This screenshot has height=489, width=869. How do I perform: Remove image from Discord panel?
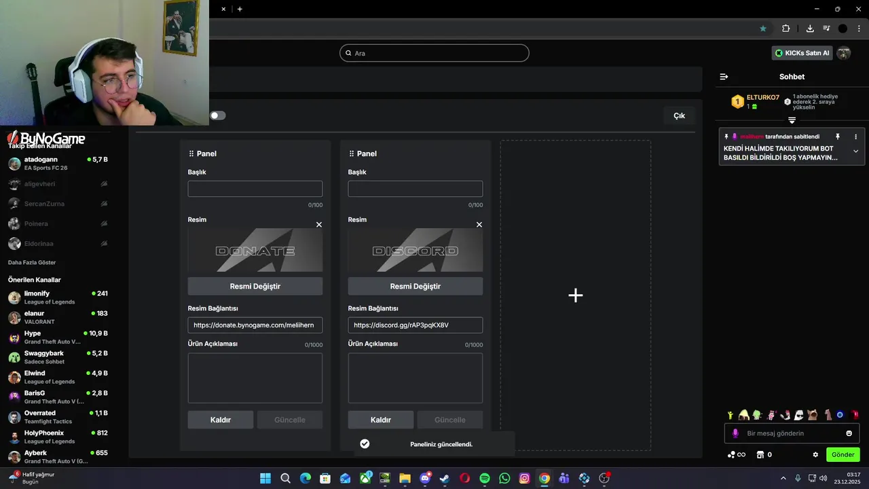pos(479,225)
